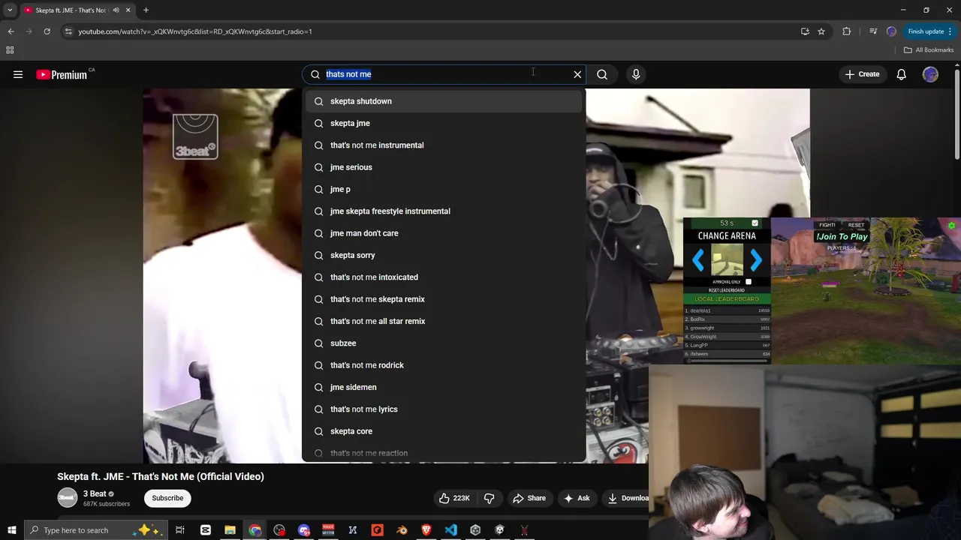The height and width of the screenshot is (540, 961).
Task: Open a new browser tab
Action: pos(146,10)
